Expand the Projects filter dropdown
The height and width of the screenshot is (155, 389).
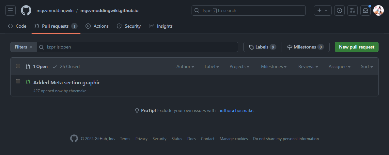coord(240,67)
